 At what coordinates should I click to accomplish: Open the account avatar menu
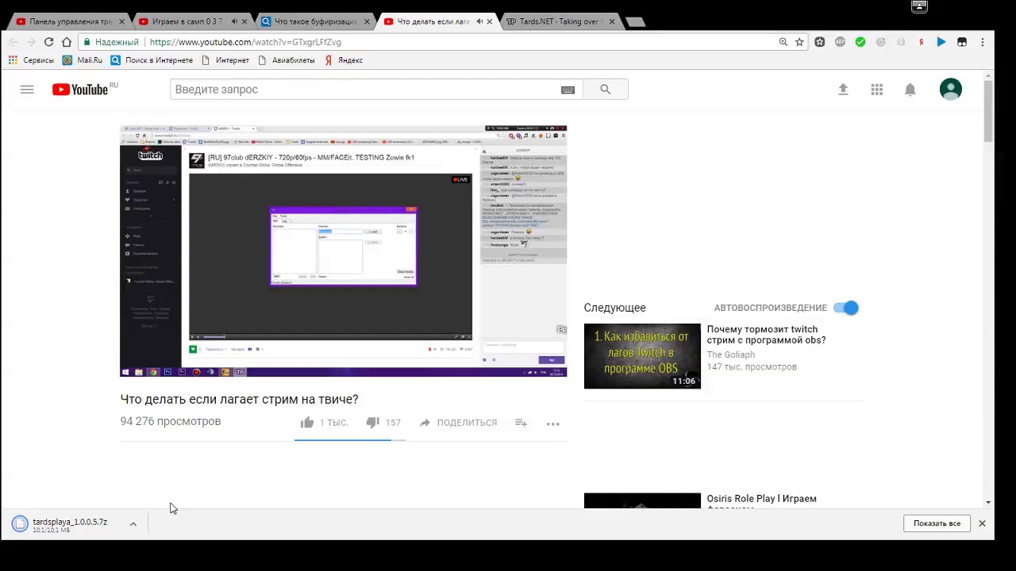click(951, 90)
